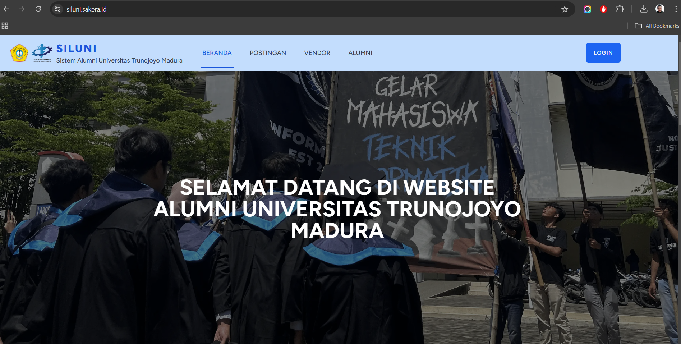Screen dimensions: 681x344
Task: View recent Downloads
Action: (x=644, y=9)
